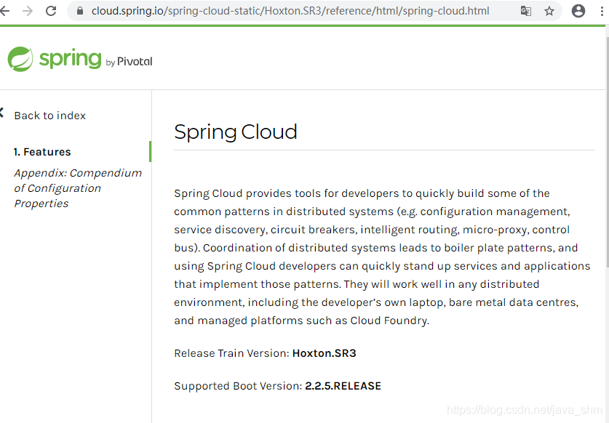Click the Spring Cloud heading
609x423 pixels.
(x=236, y=132)
